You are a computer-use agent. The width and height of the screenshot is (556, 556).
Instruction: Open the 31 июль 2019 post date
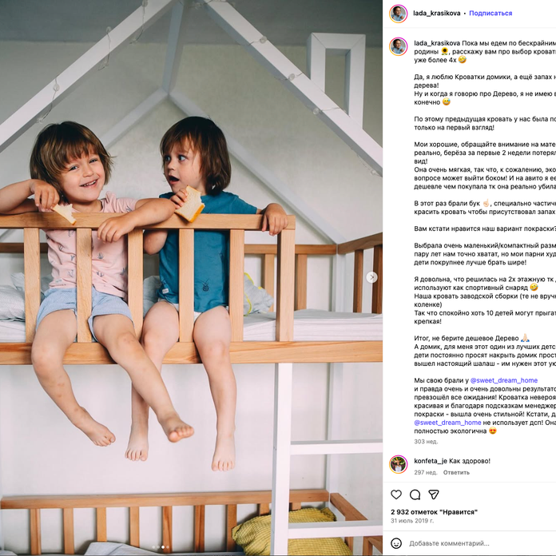pos(412,521)
